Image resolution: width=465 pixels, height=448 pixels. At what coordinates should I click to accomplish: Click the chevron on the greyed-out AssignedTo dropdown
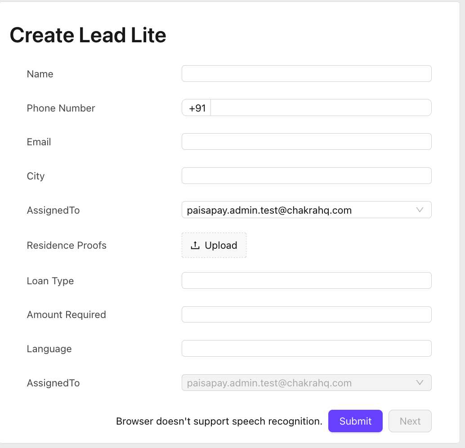tap(420, 383)
